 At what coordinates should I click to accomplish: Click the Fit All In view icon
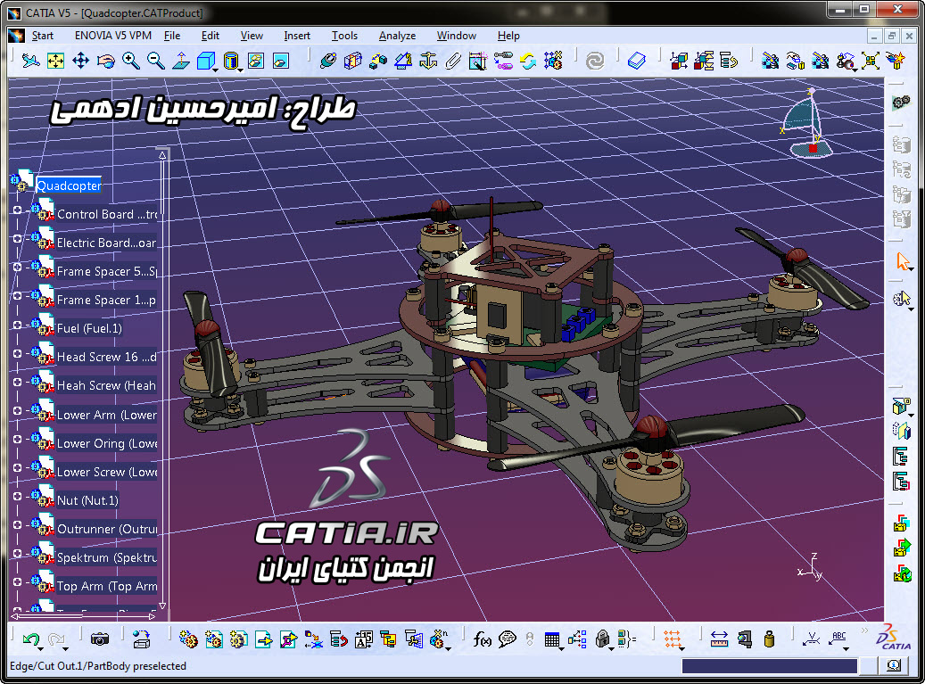pos(55,60)
